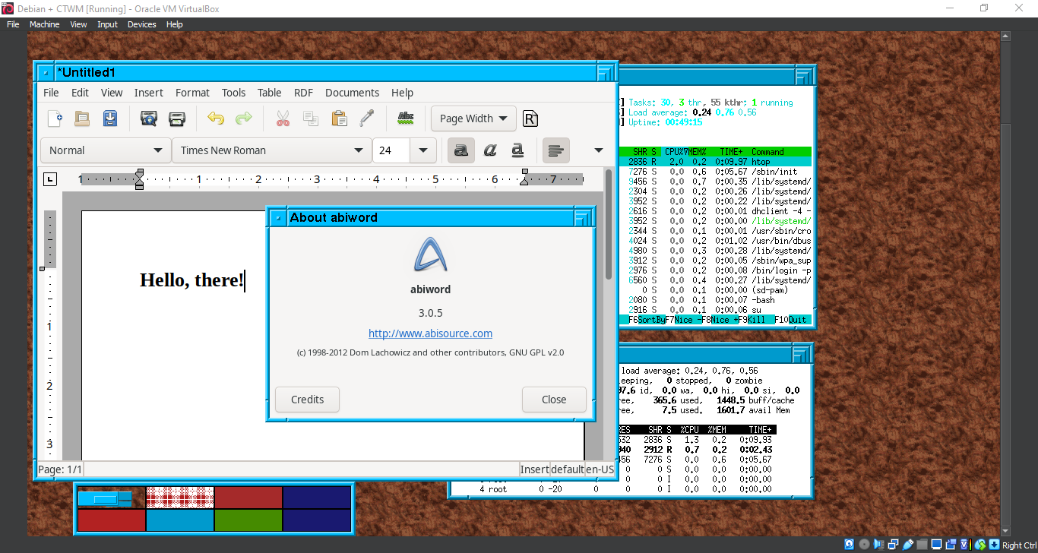
Task: Toggle bold formatting
Action: [460, 150]
